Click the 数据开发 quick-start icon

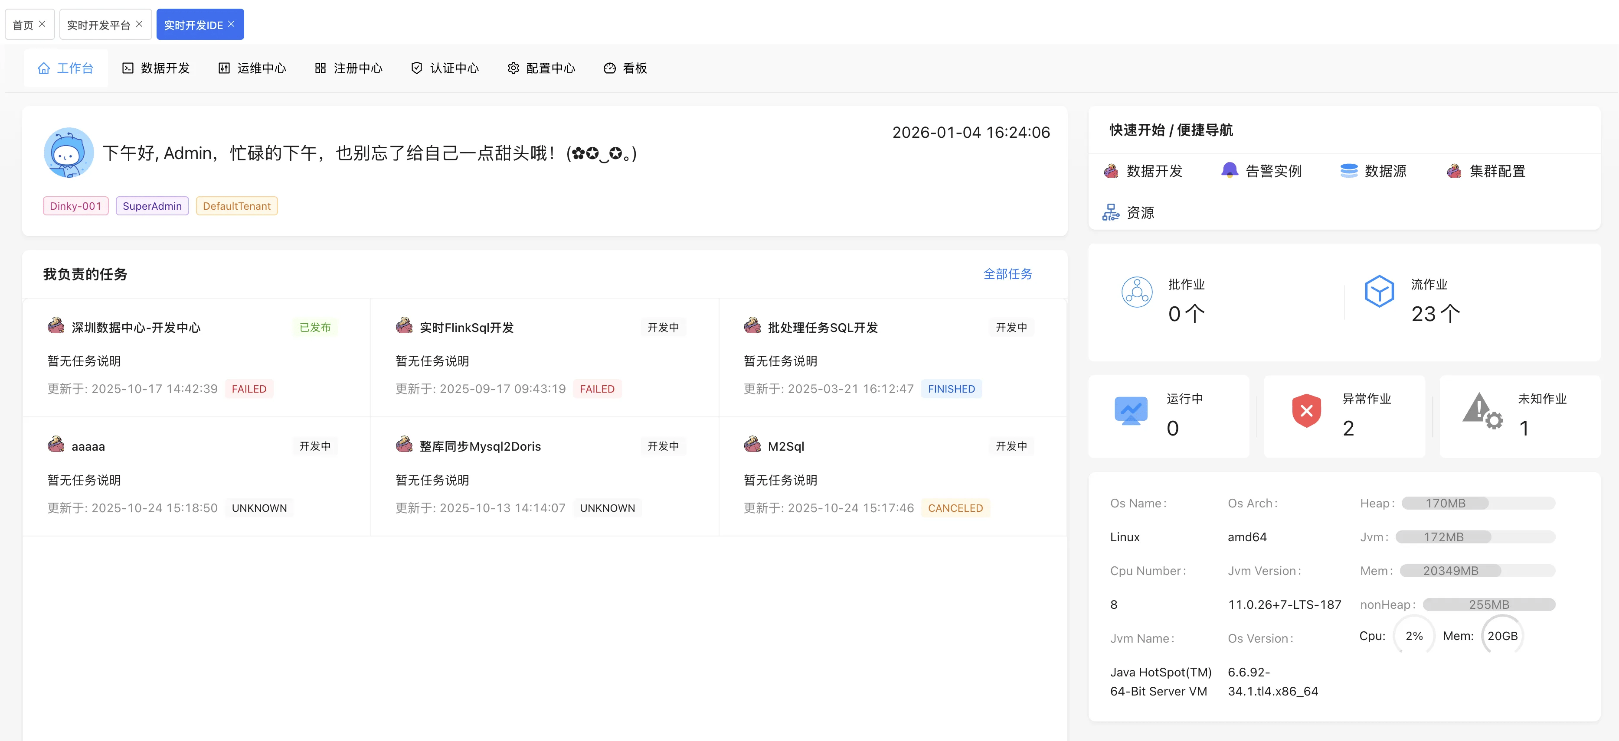click(1111, 171)
